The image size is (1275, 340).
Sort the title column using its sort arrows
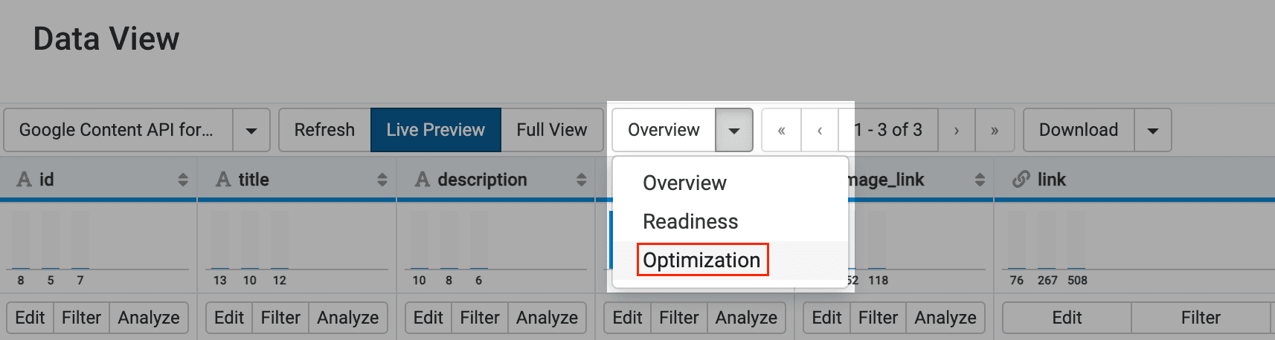pyautogui.click(x=382, y=180)
